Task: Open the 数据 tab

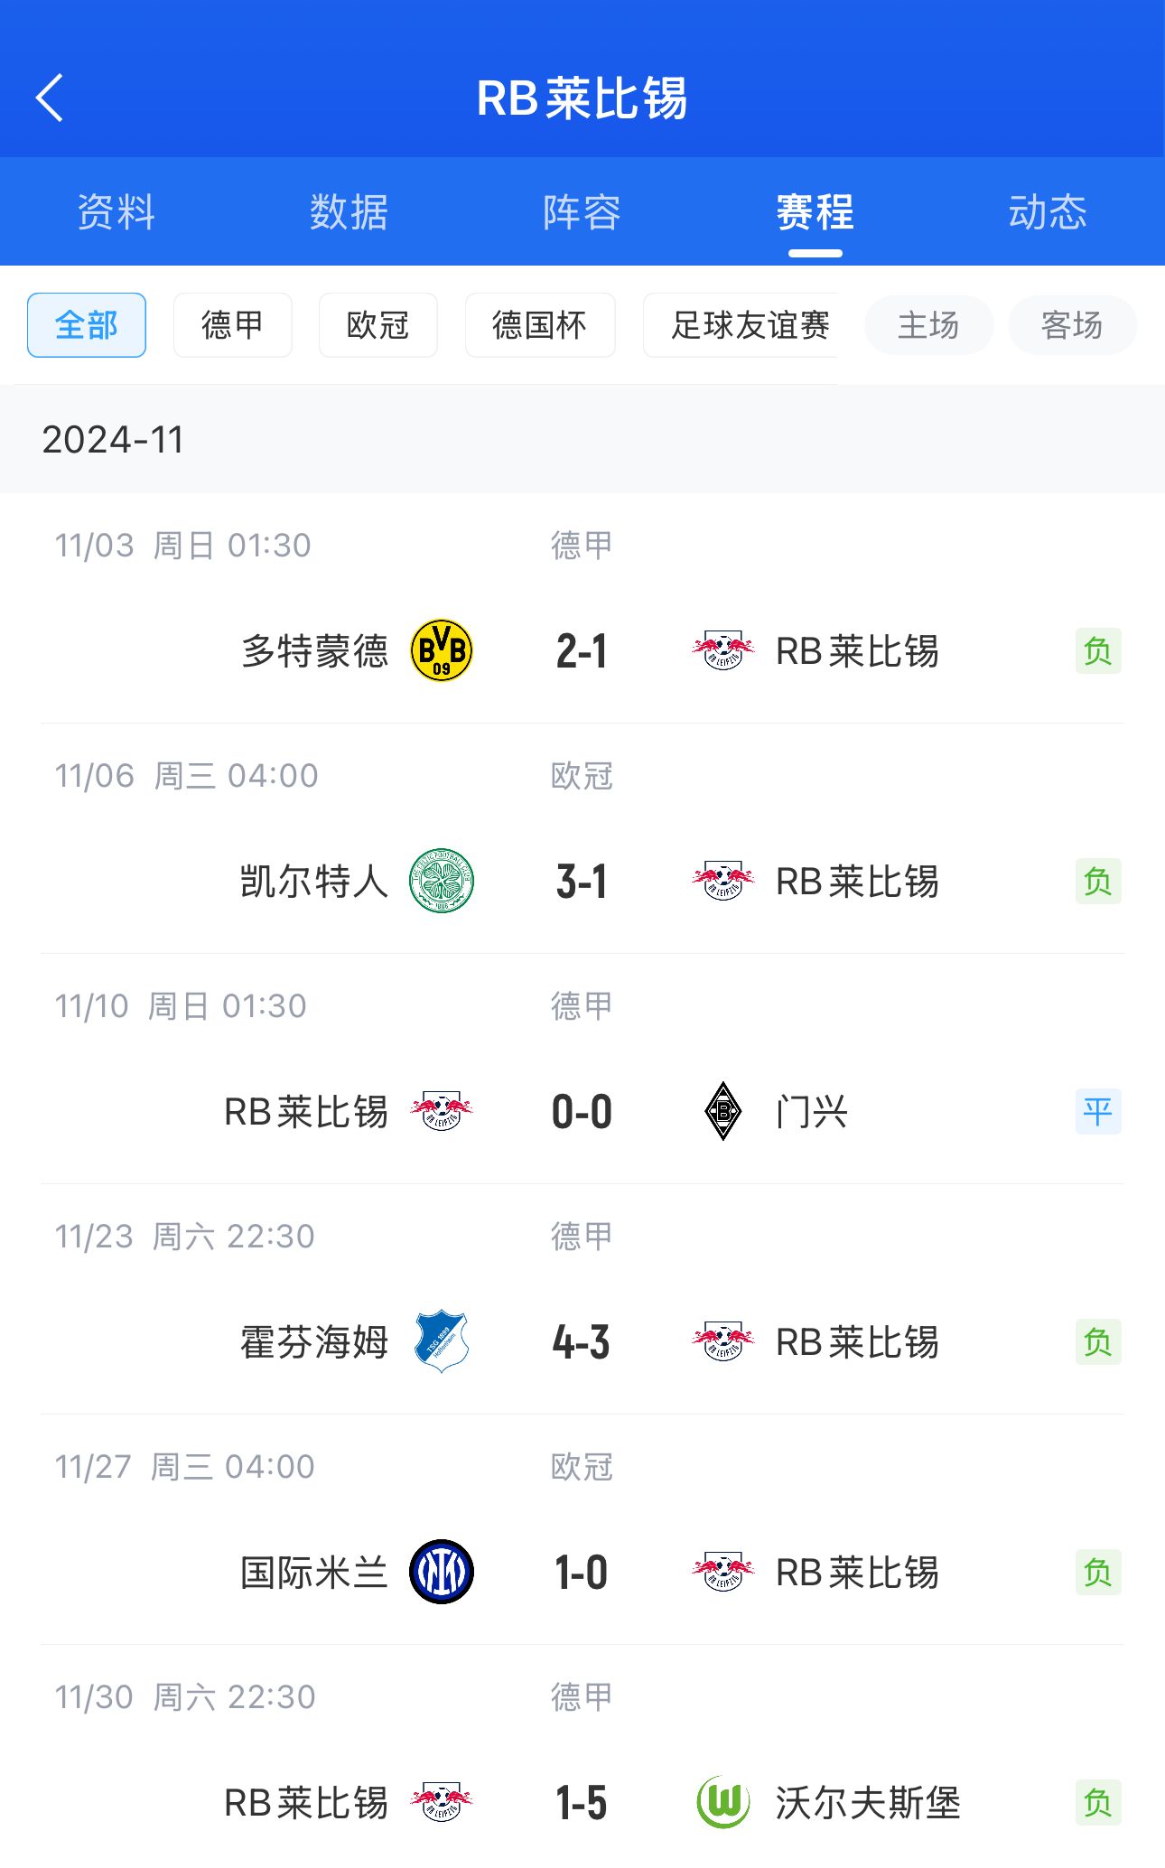Action: coord(349,213)
